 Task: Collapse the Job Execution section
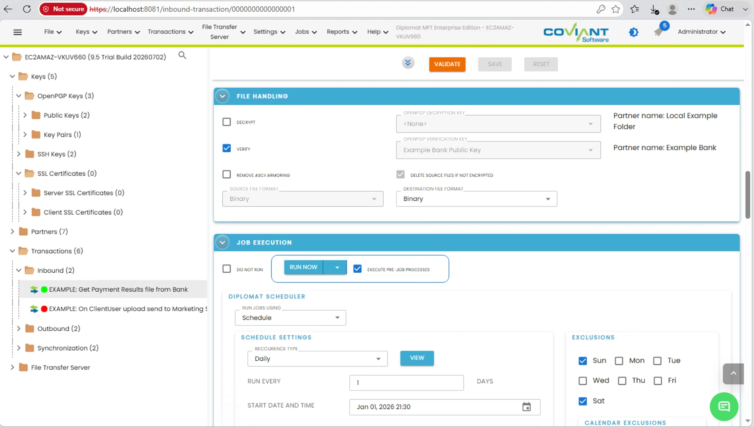tap(222, 242)
